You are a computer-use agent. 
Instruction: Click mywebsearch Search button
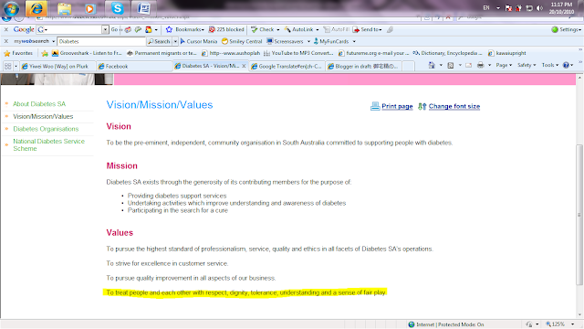point(159,41)
